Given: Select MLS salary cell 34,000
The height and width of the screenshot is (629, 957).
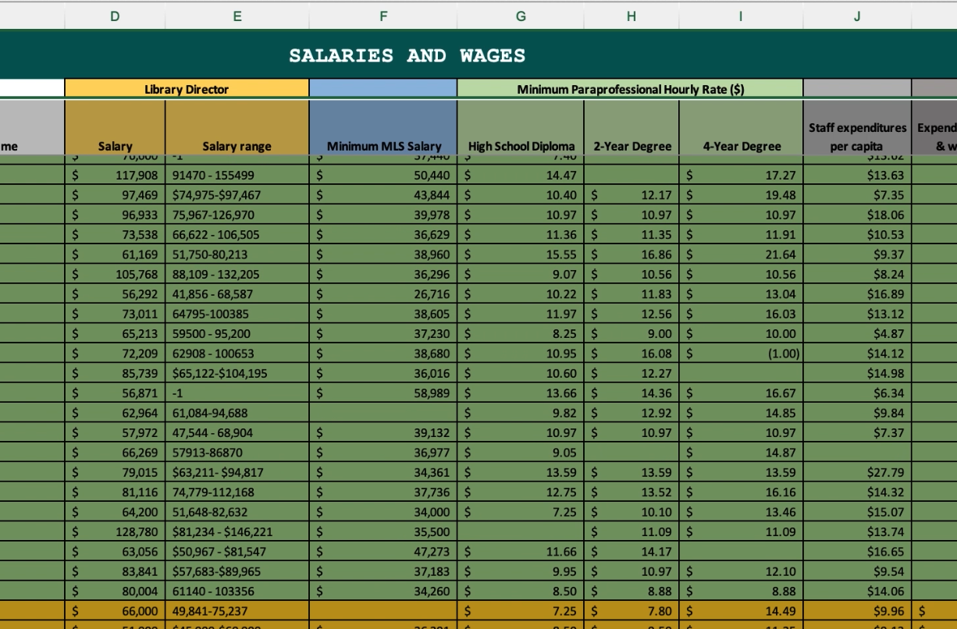Looking at the screenshot, I should point(383,512).
